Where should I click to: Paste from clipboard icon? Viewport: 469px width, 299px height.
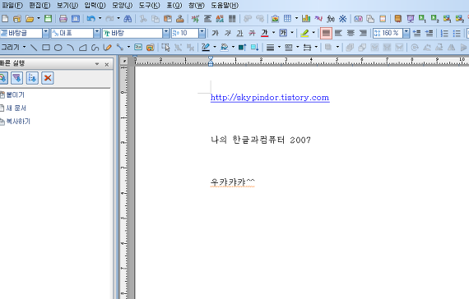pos(168,19)
